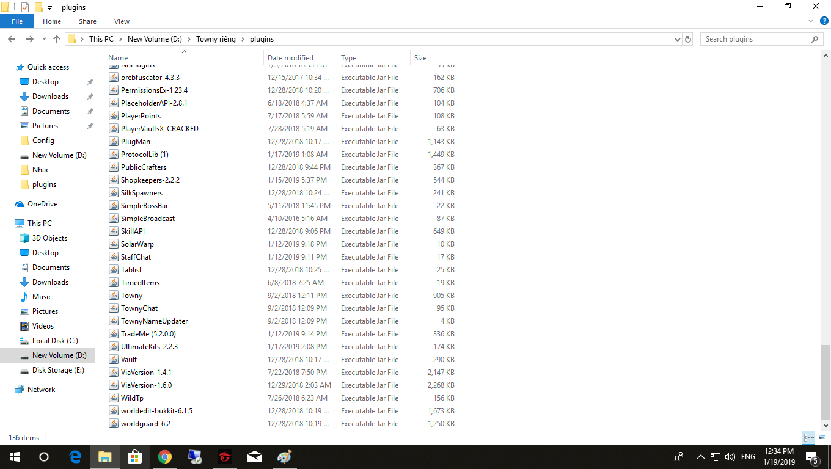Switch to details view in status bar
This screenshot has height=469, width=831.
point(808,437)
